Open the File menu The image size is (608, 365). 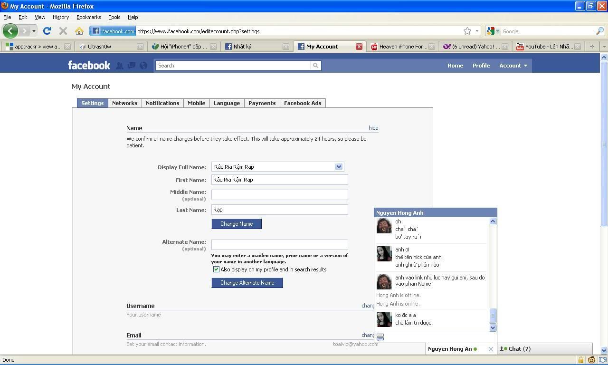pos(7,17)
